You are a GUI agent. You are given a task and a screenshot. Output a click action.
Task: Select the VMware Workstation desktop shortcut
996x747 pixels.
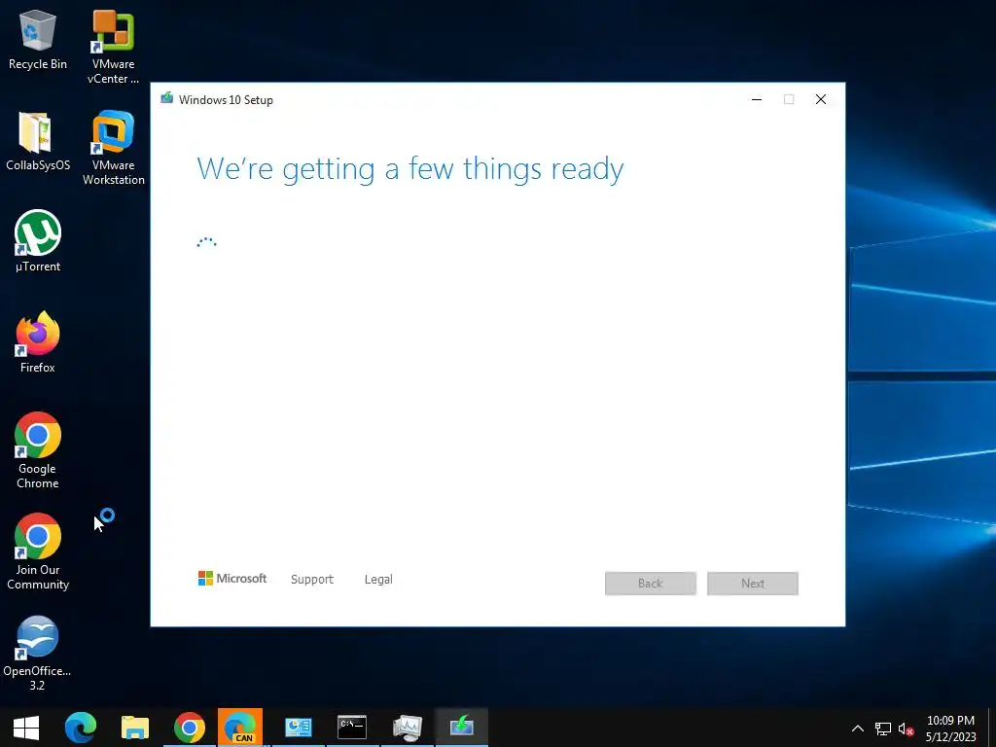tap(113, 148)
